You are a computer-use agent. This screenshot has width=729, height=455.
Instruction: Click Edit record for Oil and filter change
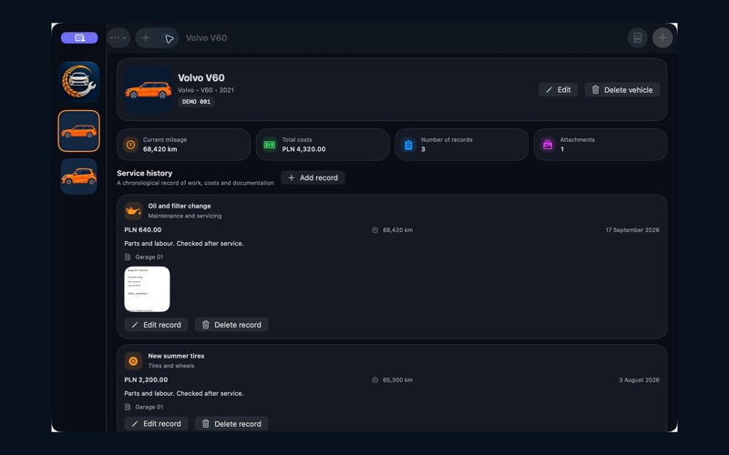click(x=156, y=325)
